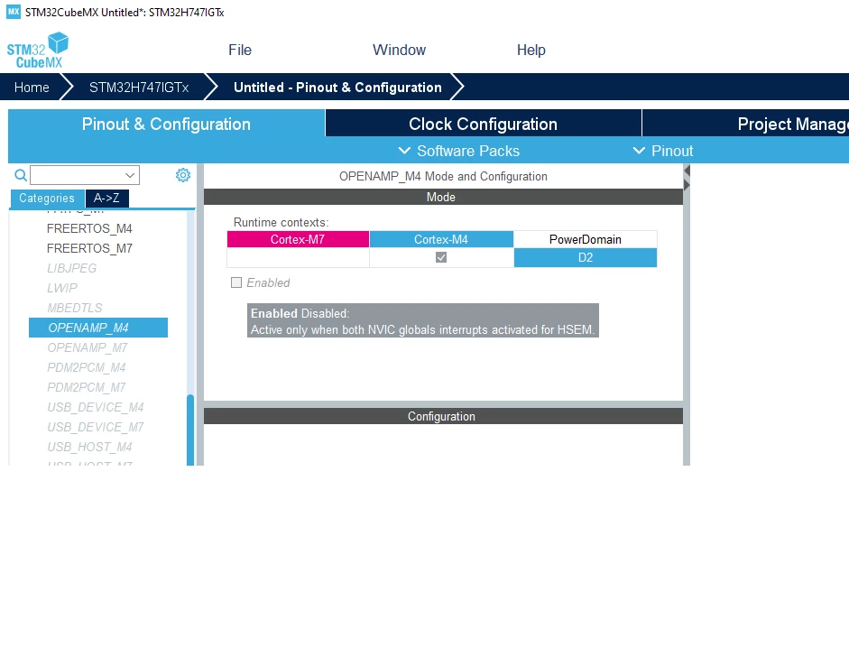The height and width of the screenshot is (666, 849).
Task: Expand the Software Packs dropdown
Action: 458,151
